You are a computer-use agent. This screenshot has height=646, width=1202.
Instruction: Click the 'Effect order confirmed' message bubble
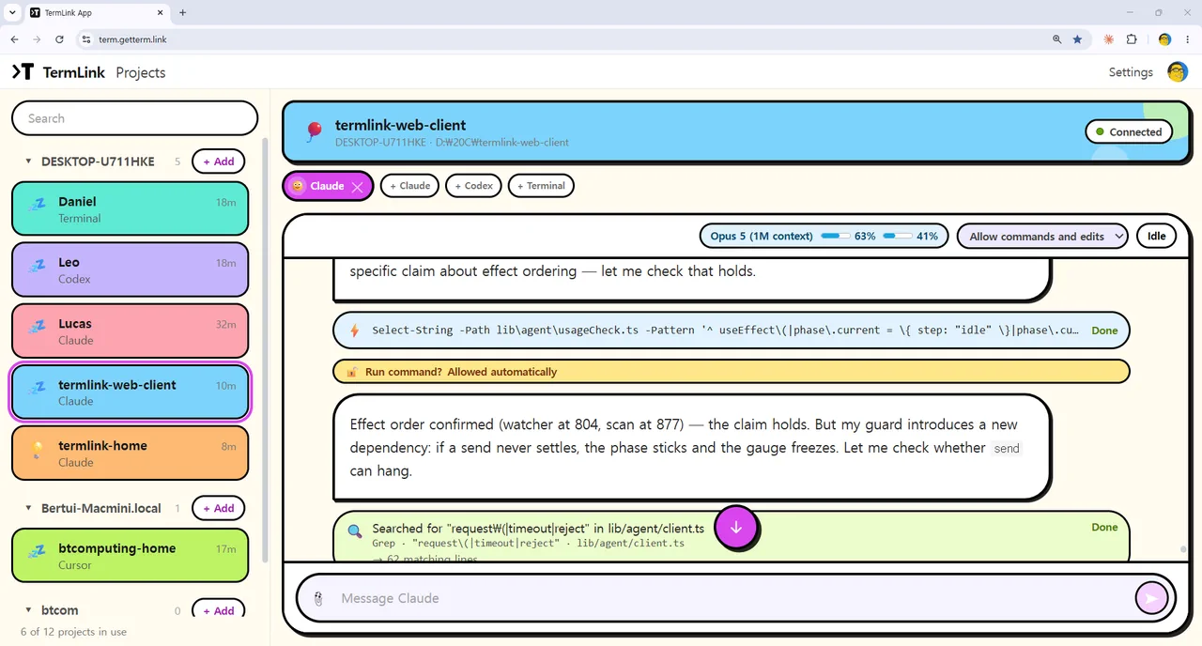point(691,448)
